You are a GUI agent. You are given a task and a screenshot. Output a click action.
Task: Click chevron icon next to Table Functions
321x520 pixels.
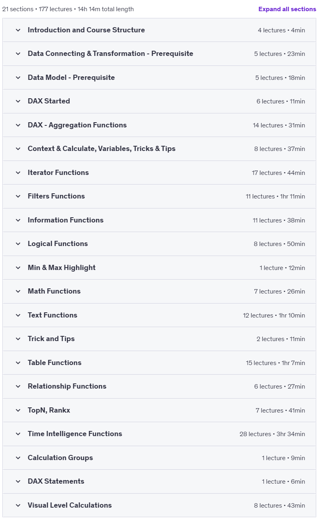18,363
